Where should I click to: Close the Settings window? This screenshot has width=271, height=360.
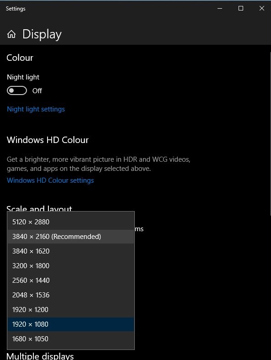pyautogui.click(x=261, y=9)
